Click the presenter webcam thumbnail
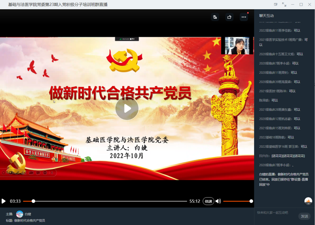The image size is (315, 225). point(237,46)
